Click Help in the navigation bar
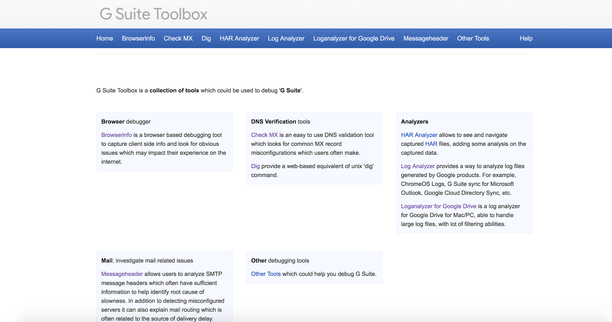The height and width of the screenshot is (322, 612). (526, 38)
